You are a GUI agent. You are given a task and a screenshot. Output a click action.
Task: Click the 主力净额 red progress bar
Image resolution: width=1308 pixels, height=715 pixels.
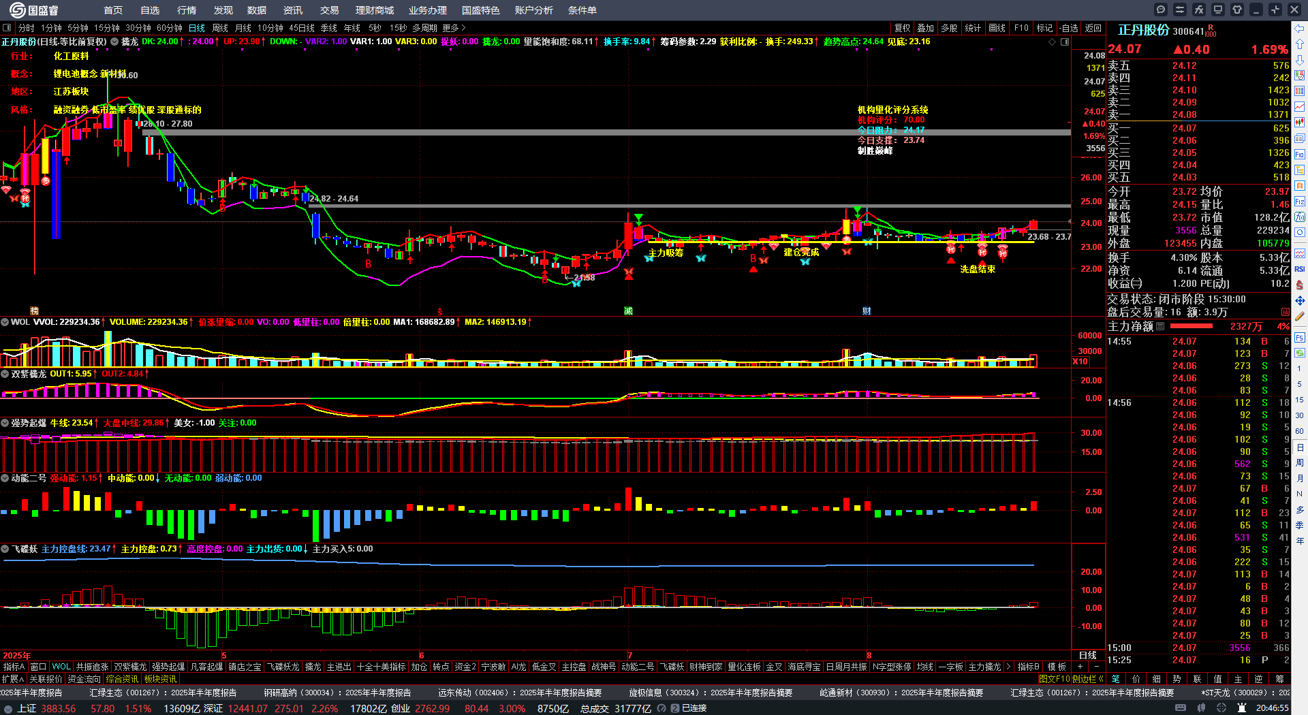tap(1191, 326)
